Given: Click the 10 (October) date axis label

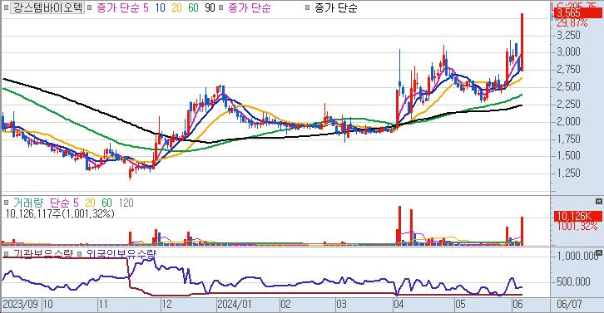Looking at the screenshot, I should click(x=47, y=305).
